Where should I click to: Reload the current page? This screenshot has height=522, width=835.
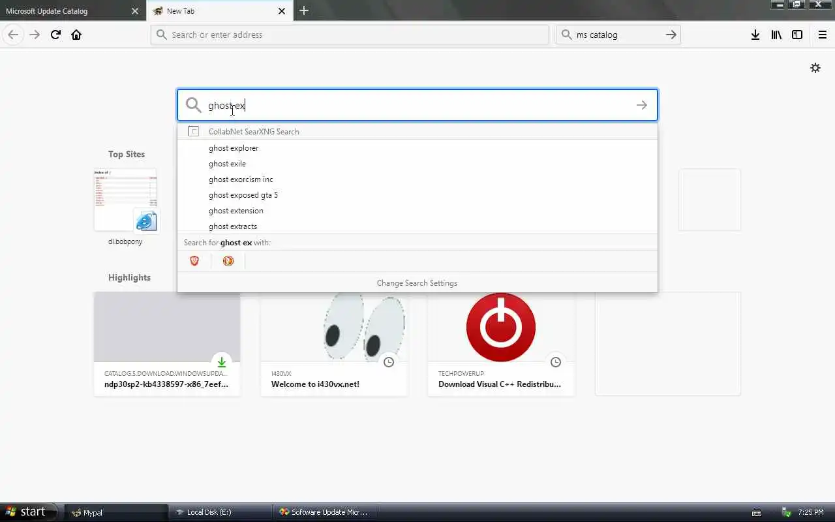click(55, 35)
